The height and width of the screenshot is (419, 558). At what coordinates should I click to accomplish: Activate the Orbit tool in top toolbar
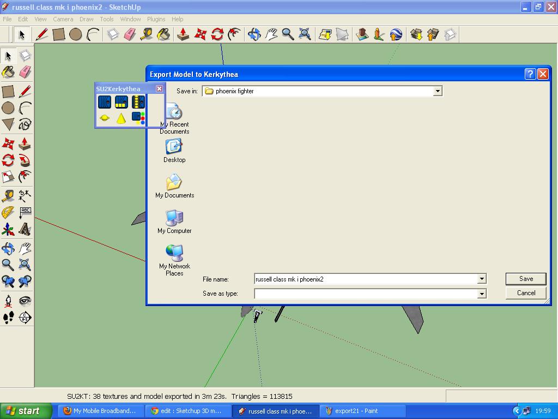point(254,34)
